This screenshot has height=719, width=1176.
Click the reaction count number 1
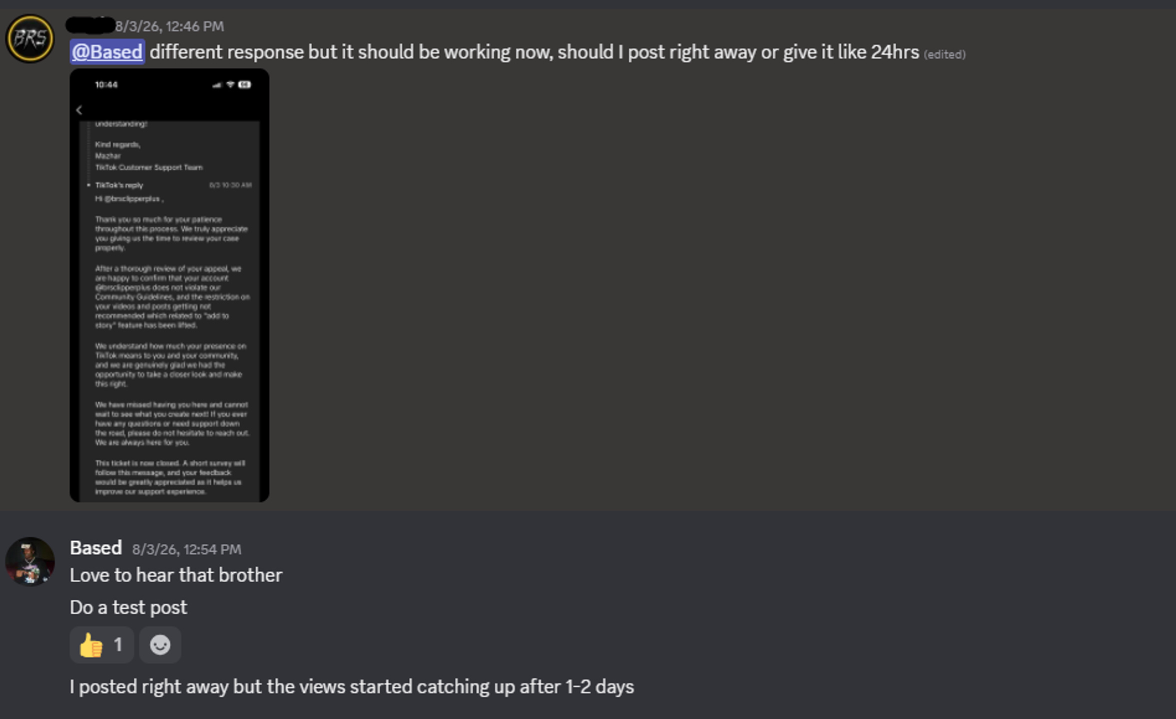(118, 645)
